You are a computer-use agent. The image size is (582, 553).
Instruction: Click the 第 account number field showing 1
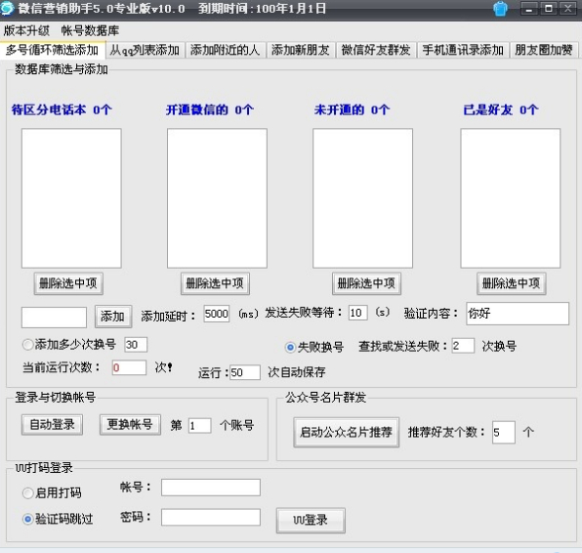coord(199,425)
